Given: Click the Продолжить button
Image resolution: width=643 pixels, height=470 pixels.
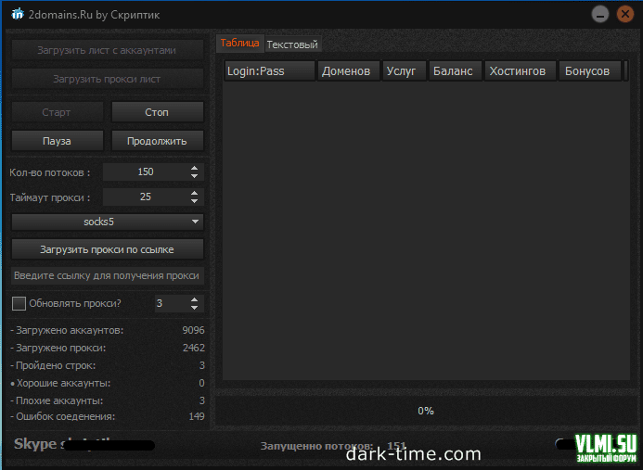Looking at the screenshot, I should tap(158, 141).
